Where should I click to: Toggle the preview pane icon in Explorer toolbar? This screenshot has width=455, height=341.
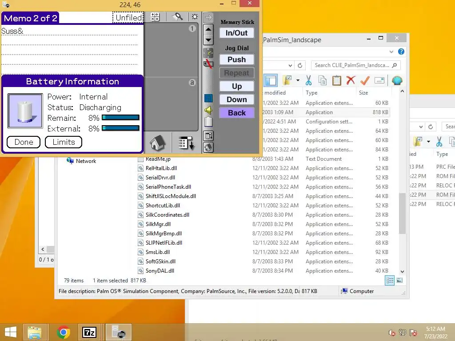(x=271, y=81)
